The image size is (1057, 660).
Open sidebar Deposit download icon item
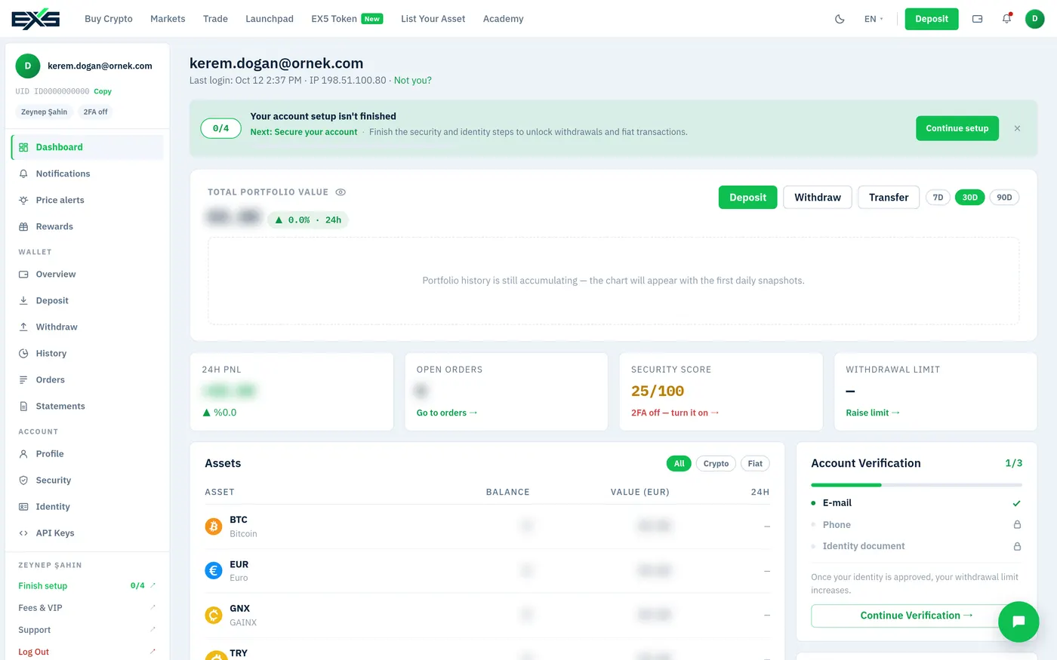click(88, 300)
